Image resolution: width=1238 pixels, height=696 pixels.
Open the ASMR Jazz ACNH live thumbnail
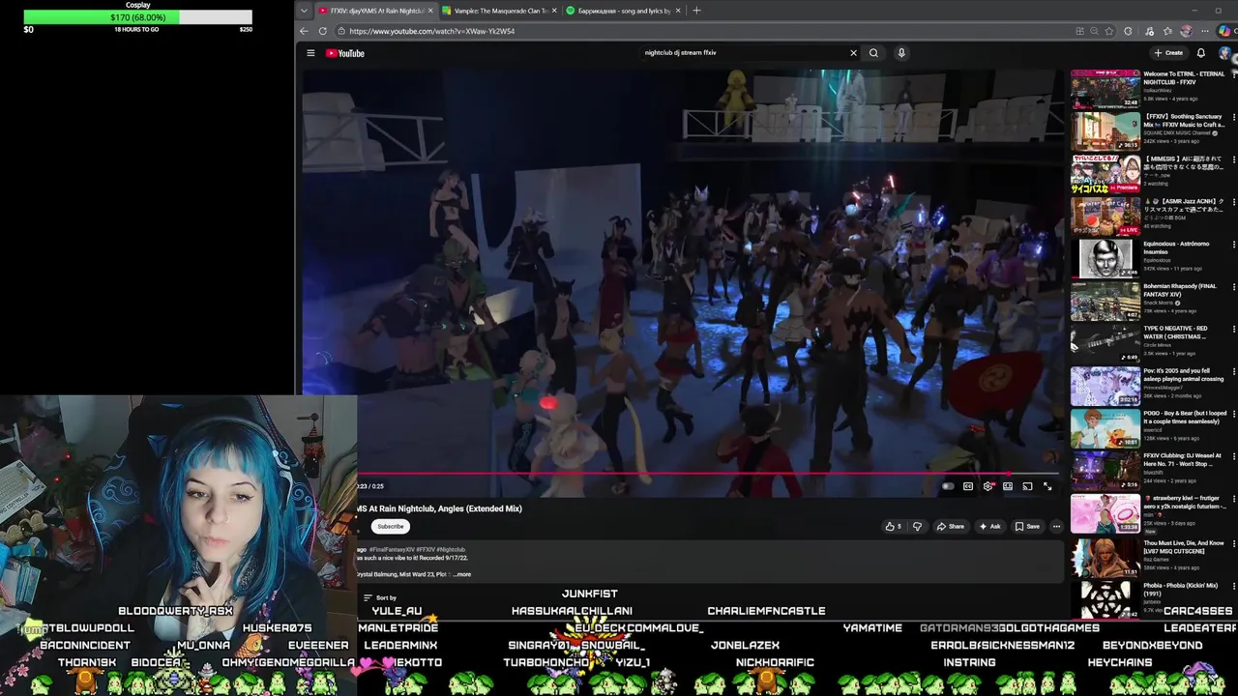point(1105,216)
